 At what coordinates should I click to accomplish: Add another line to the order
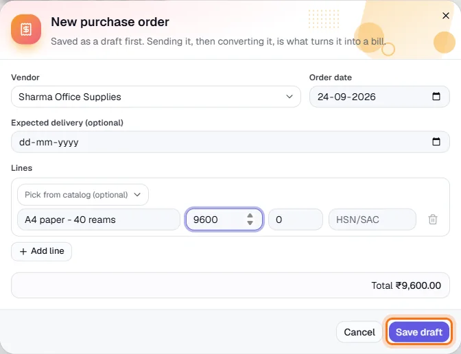(x=41, y=251)
